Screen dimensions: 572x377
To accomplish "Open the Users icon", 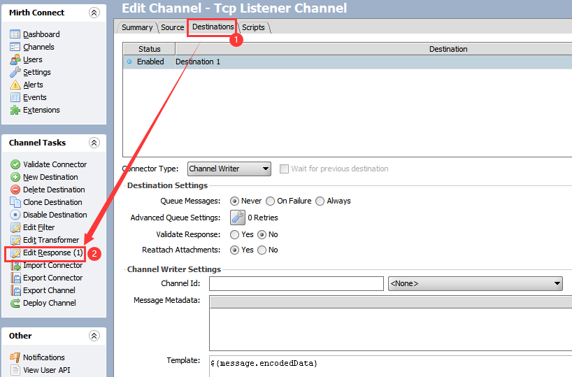I will tap(15, 59).
